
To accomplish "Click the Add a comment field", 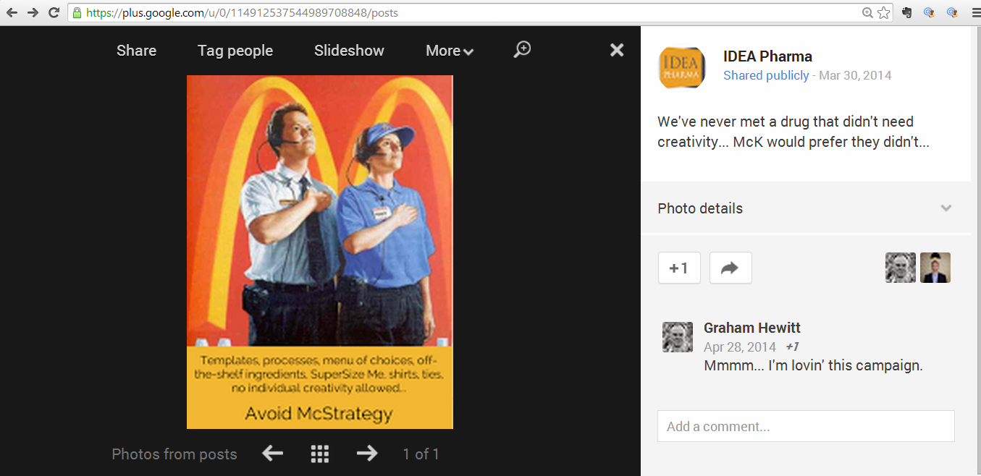I will click(x=806, y=426).
